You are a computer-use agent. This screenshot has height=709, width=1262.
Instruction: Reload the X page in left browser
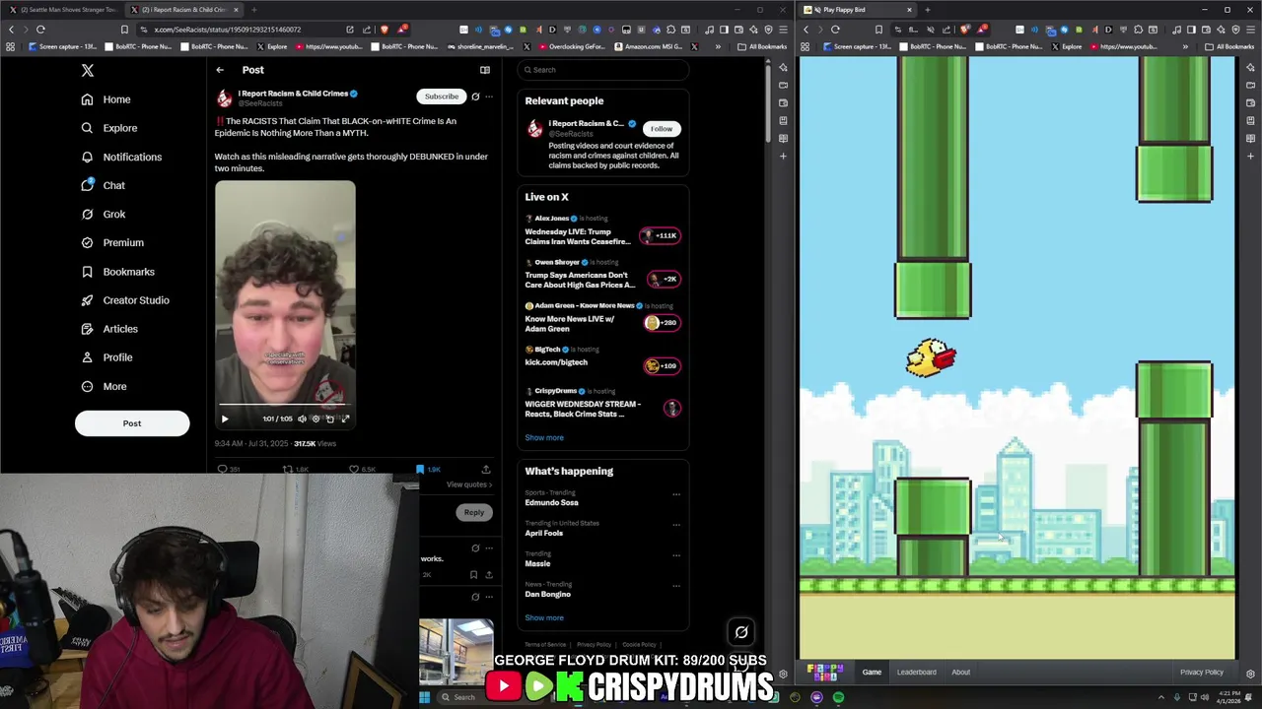(40, 30)
